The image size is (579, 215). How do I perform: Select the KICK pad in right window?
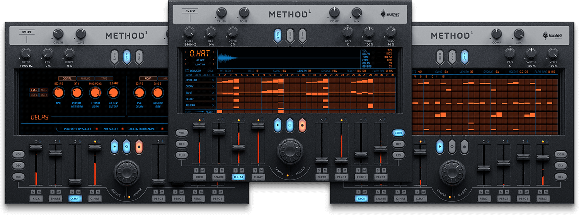click(x=362, y=199)
